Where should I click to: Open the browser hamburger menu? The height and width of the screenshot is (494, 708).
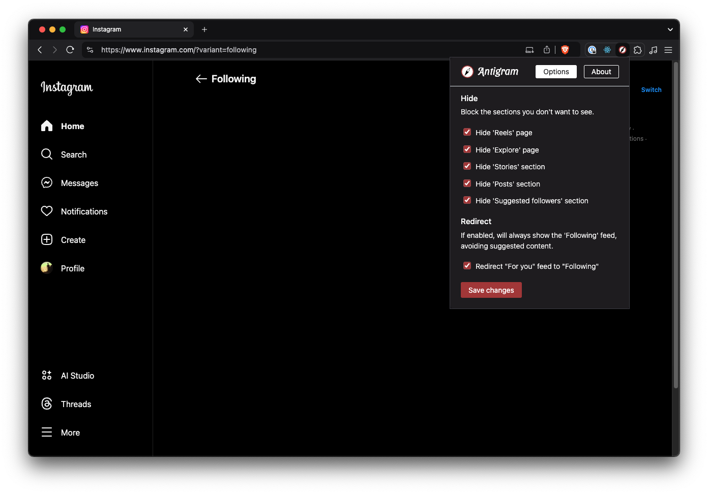668,50
